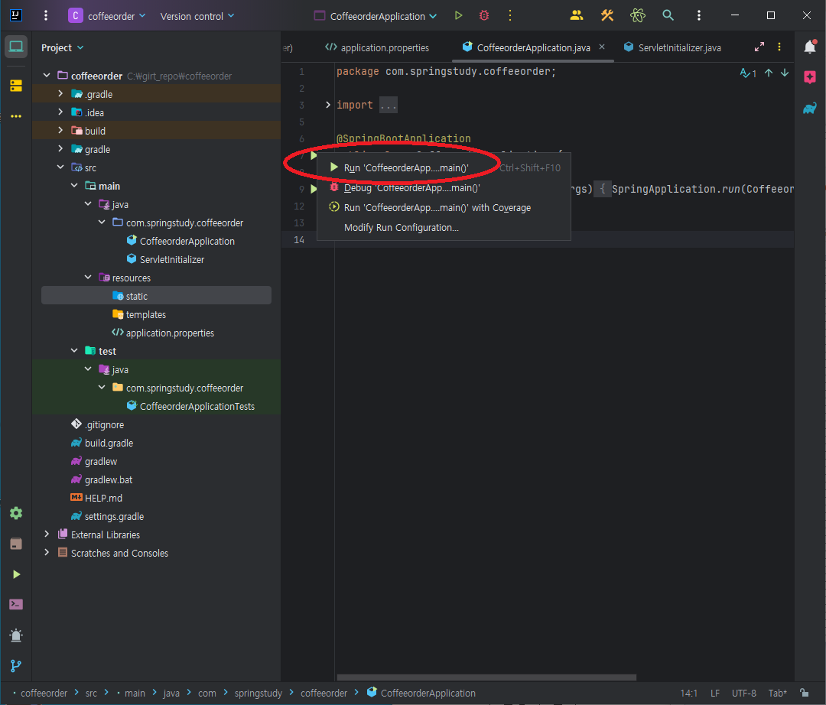Open Settings via the sidebar gear icon
The image size is (826, 705).
[x=16, y=513]
